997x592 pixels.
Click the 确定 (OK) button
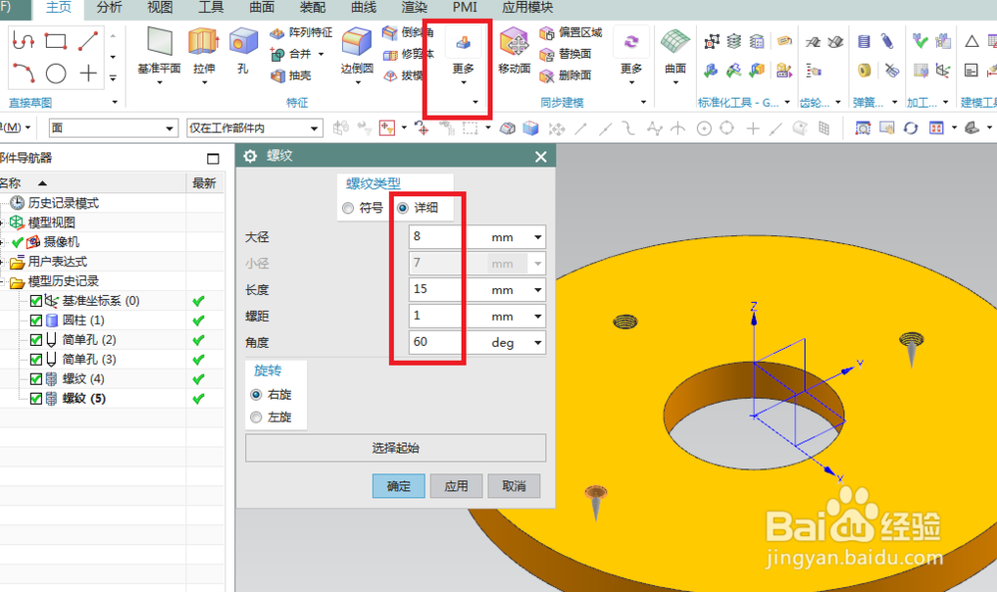[x=399, y=486]
